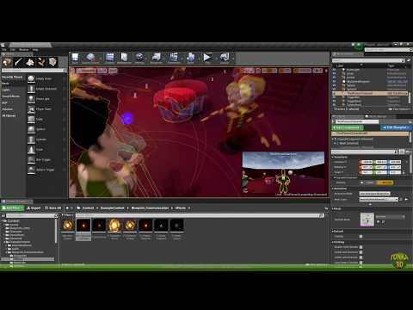Click the Launch toolbar icon
This screenshot has width=413, height=310.
(x=225, y=58)
